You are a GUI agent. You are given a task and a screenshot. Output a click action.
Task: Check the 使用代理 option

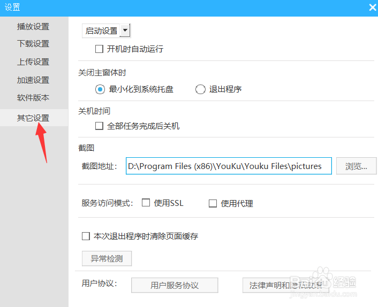(x=213, y=203)
